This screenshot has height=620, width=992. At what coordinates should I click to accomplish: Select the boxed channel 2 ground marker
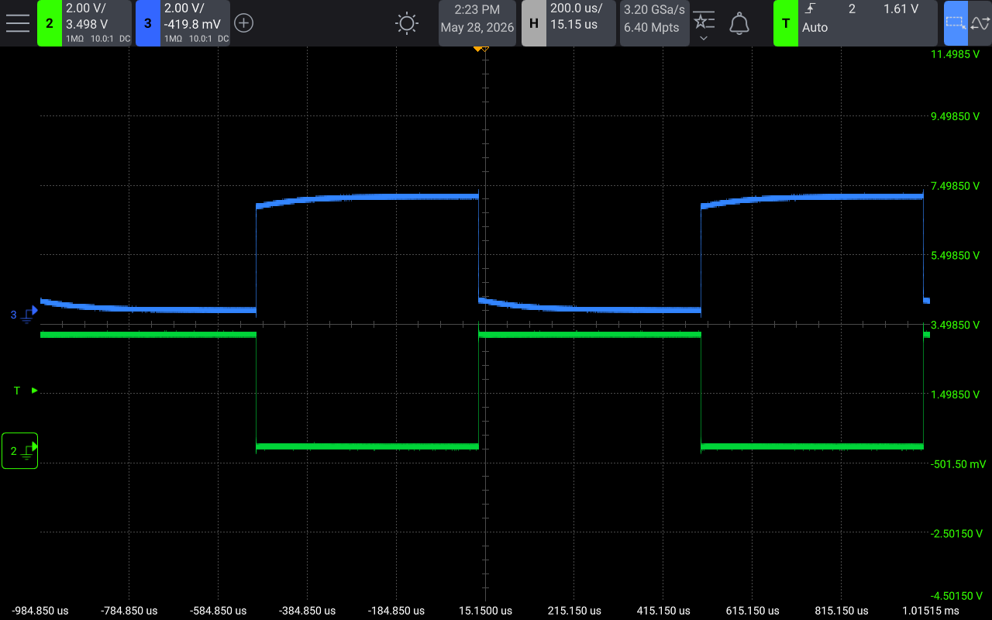click(x=19, y=450)
